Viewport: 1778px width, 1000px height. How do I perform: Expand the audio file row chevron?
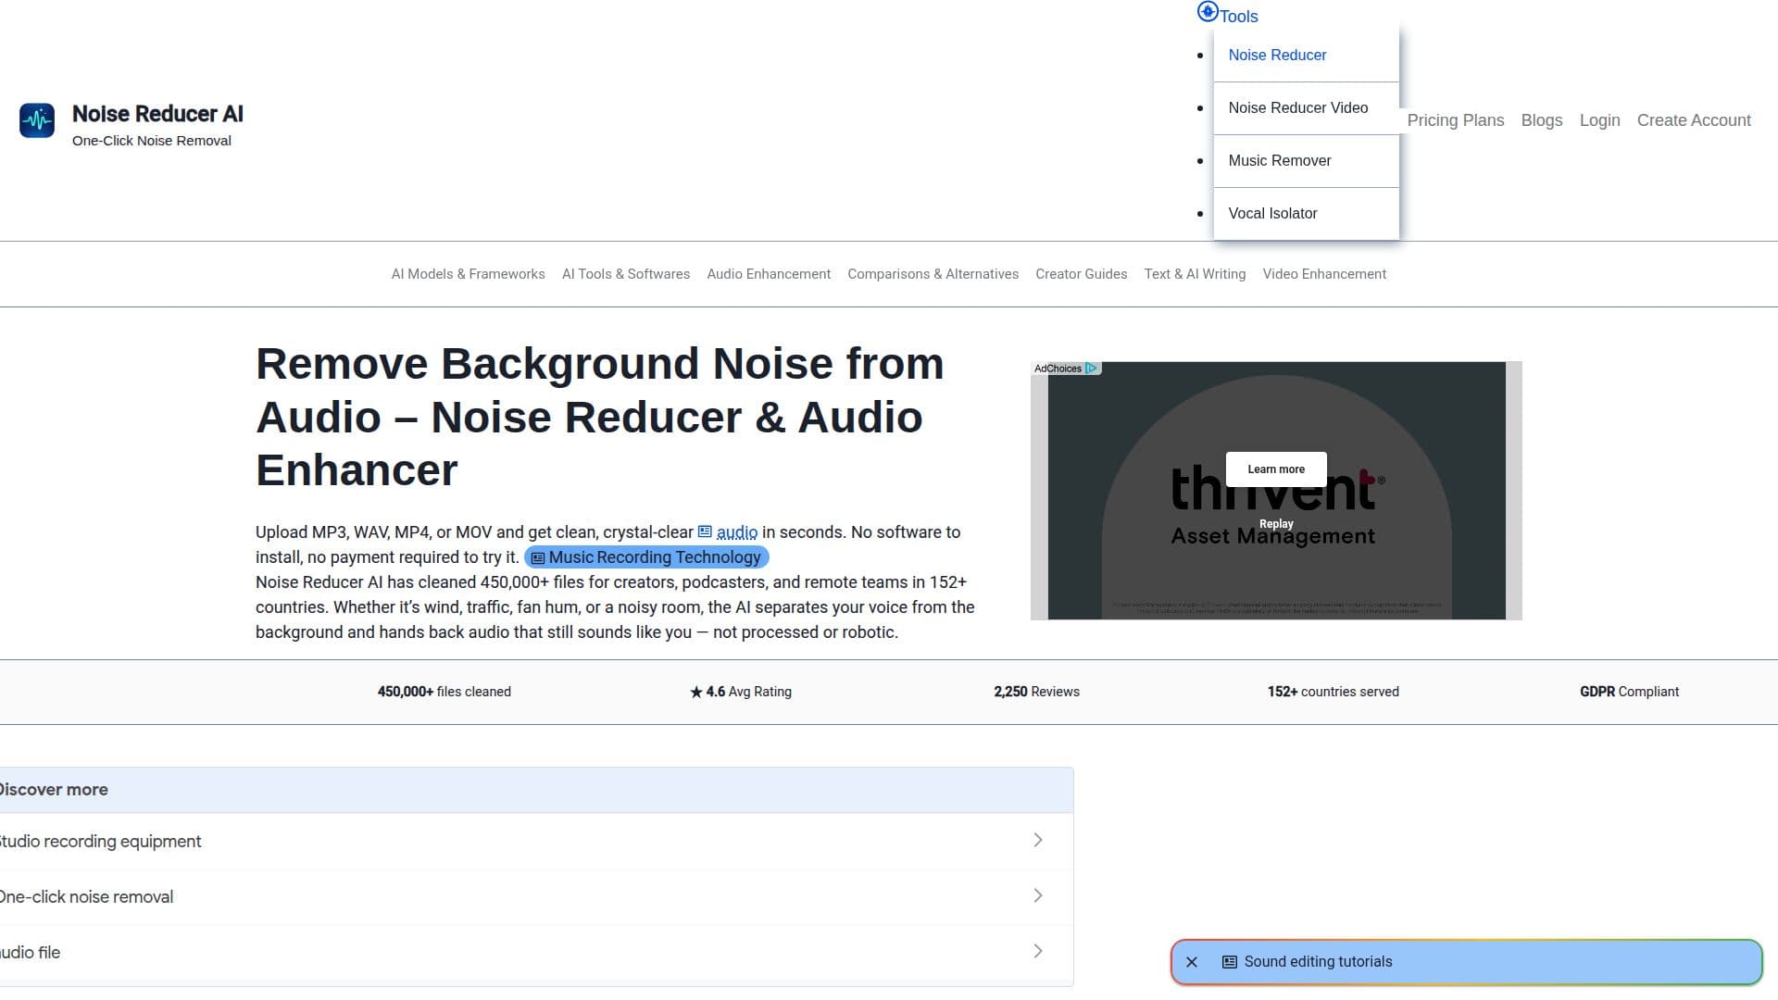1038,951
